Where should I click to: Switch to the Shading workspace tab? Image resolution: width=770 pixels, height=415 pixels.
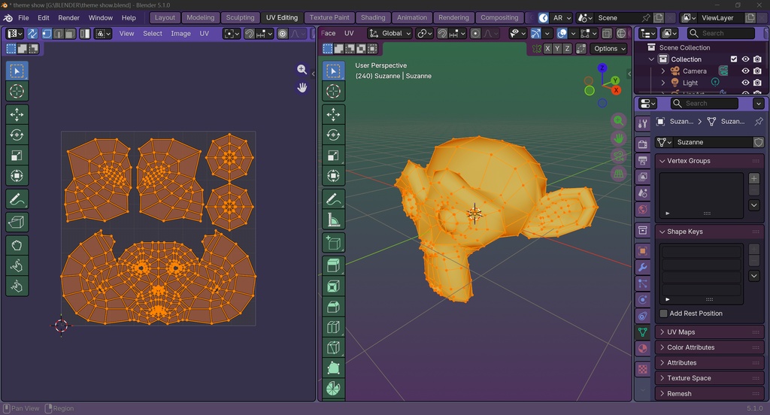click(373, 18)
